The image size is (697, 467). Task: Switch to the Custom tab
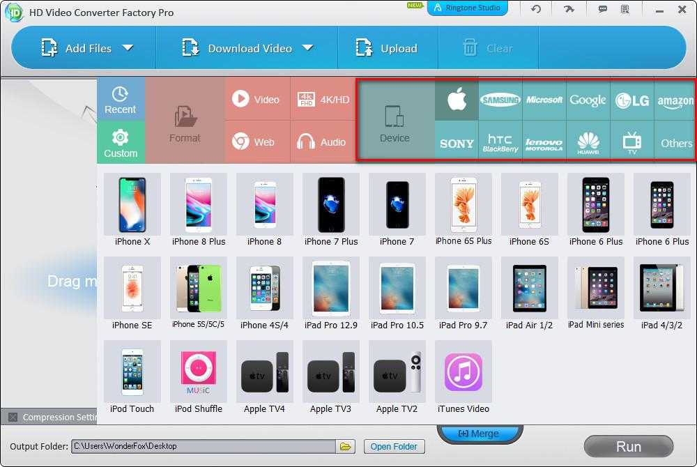click(x=121, y=141)
